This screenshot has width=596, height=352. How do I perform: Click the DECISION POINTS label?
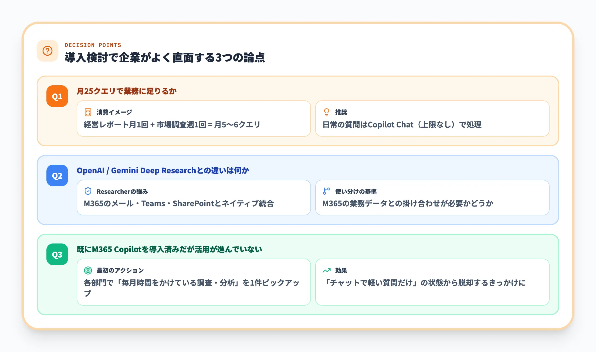[x=93, y=45]
